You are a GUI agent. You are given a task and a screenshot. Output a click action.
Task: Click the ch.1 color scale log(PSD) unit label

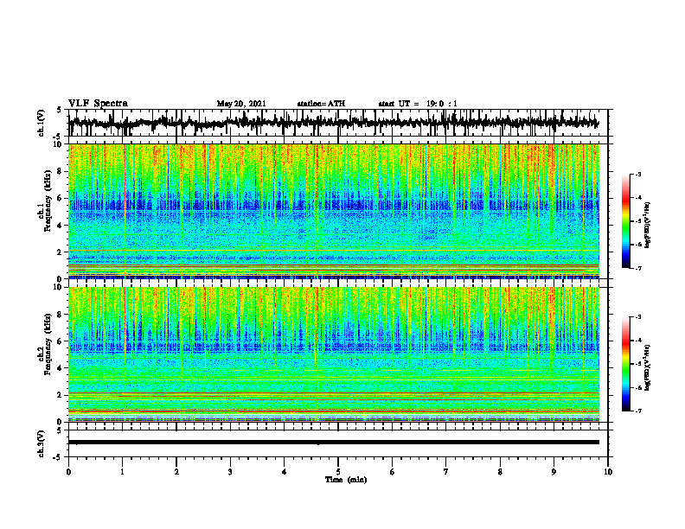pos(648,226)
